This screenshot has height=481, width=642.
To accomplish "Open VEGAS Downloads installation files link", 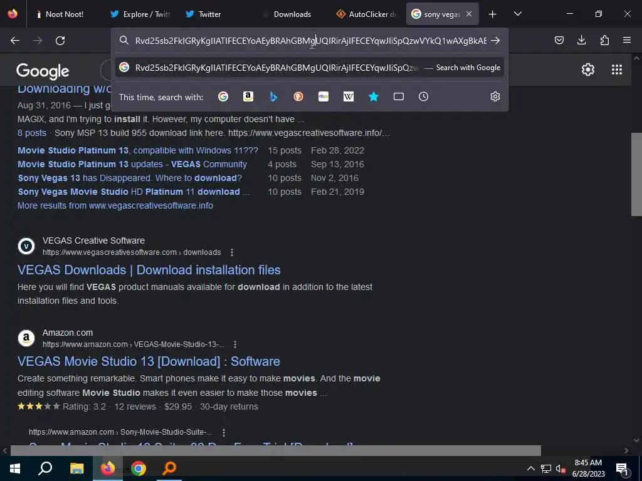I will [149, 270].
